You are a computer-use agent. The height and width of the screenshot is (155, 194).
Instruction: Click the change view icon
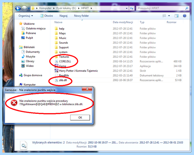tap(164, 16)
